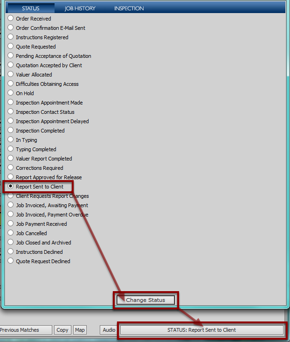The image size is (290, 342).
Task: Open Previous Matches button
Action: coord(26,330)
